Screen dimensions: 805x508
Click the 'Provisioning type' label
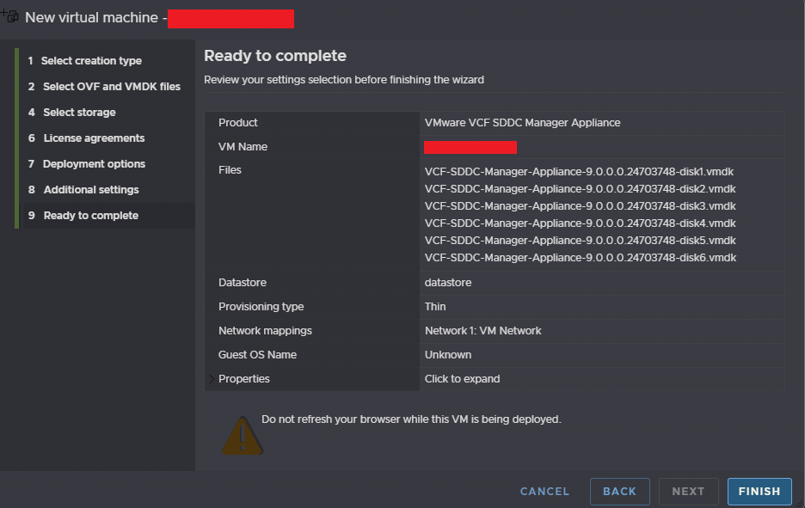point(261,306)
